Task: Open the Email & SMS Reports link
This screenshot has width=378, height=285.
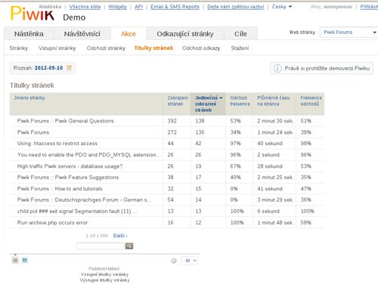Action: point(175,7)
